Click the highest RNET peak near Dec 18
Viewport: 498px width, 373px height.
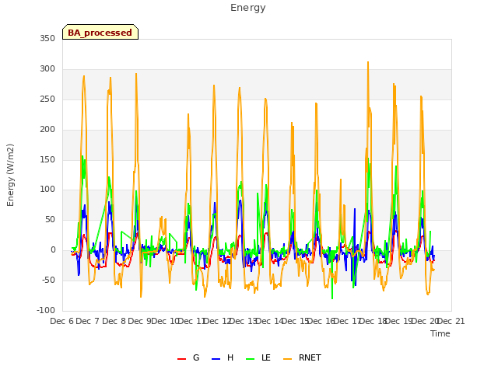click(368, 62)
